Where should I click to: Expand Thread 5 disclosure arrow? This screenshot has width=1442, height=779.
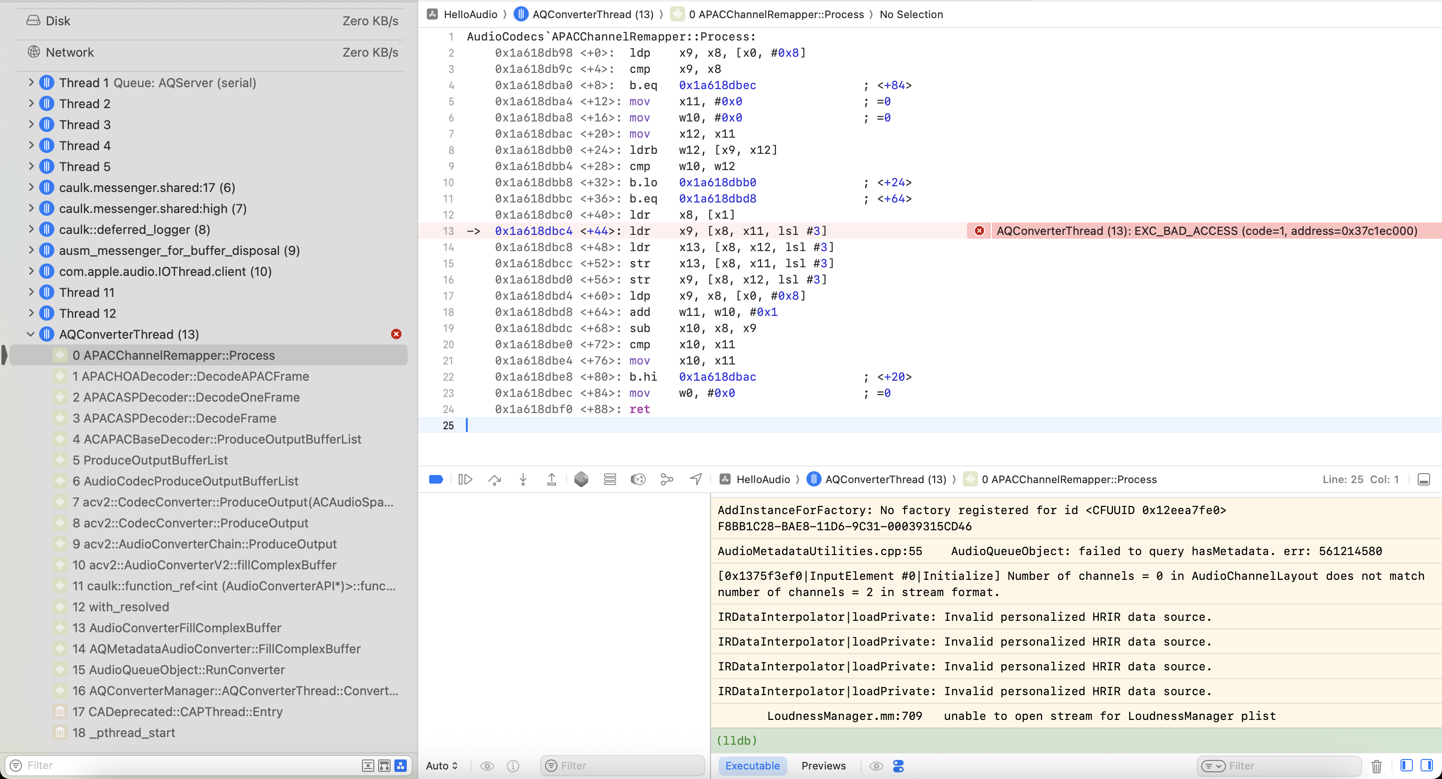coord(31,166)
